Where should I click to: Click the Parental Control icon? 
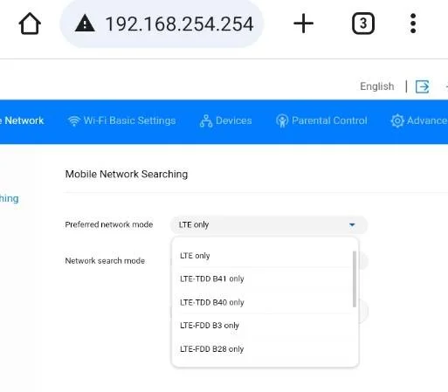[282, 121]
